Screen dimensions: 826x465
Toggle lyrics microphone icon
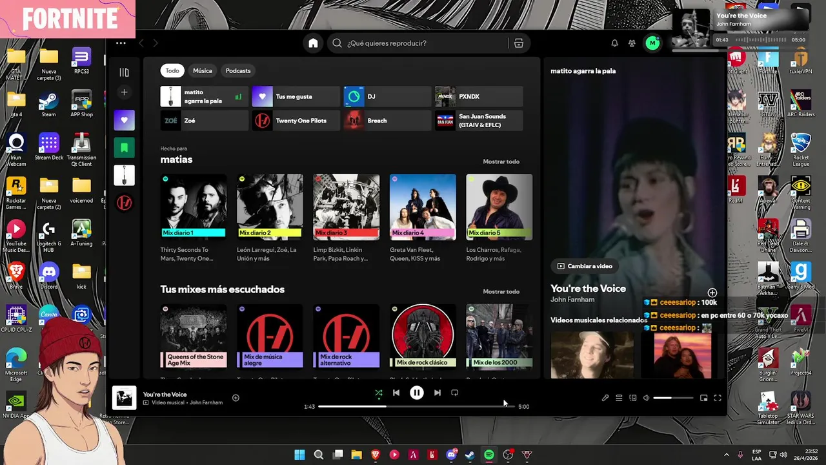click(x=605, y=398)
